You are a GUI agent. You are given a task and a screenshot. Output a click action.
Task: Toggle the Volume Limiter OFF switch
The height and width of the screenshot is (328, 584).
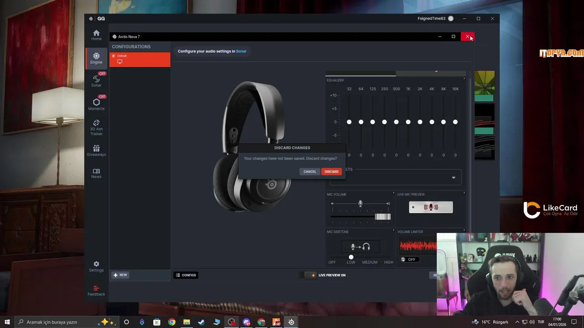click(x=410, y=260)
